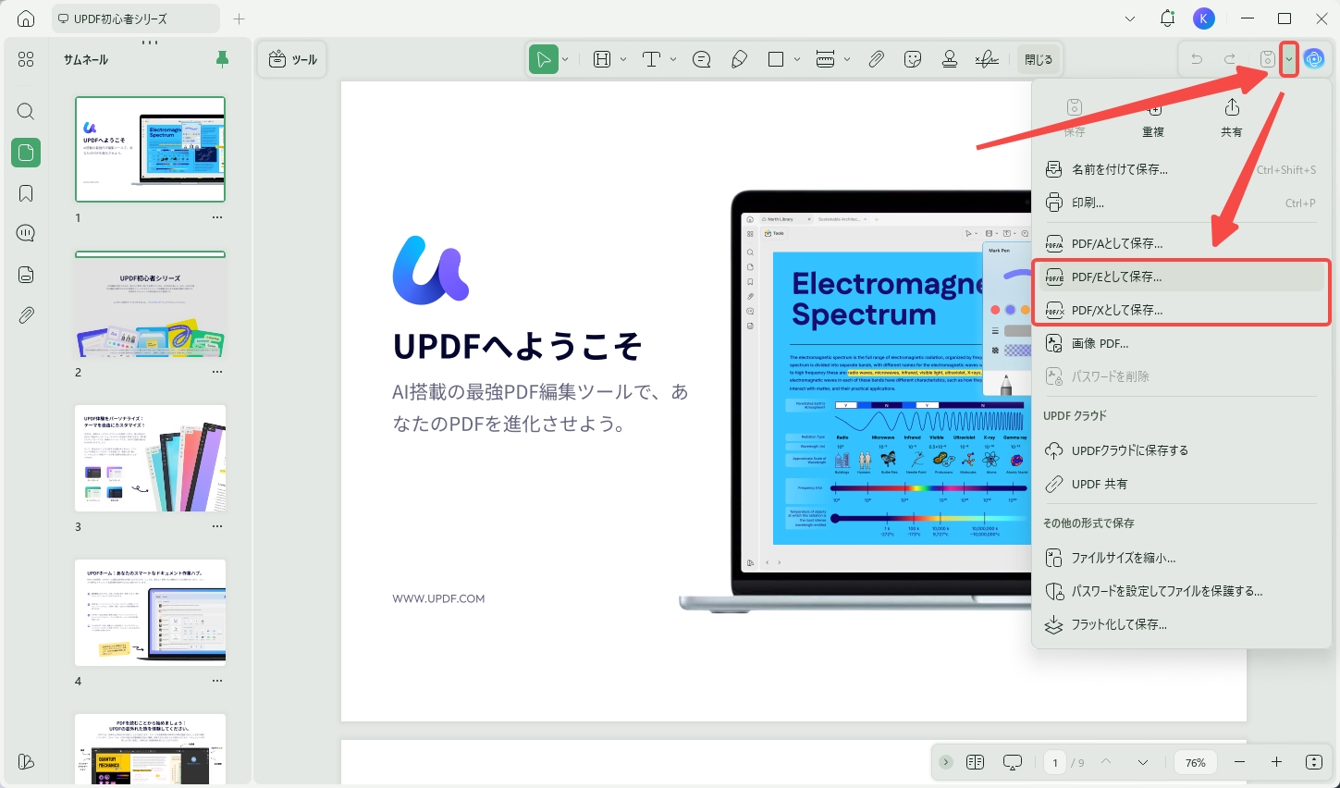Select the typewriter text tool
The width and height of the screenshot is (1340, 788).
[x=652, y=58]
